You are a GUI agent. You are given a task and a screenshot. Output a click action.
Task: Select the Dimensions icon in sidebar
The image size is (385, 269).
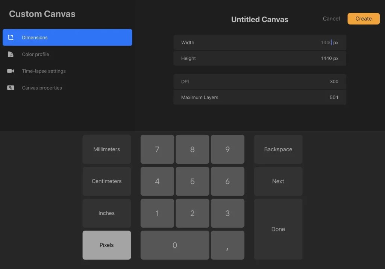tap(11, 37)
